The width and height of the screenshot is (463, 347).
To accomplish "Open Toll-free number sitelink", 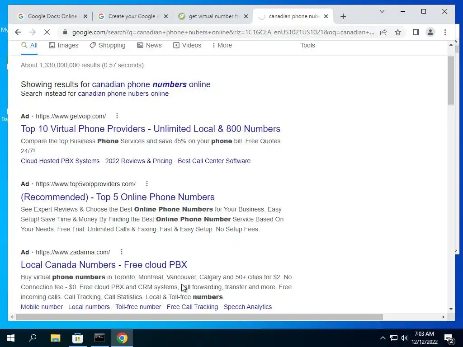I will point(138,307).
